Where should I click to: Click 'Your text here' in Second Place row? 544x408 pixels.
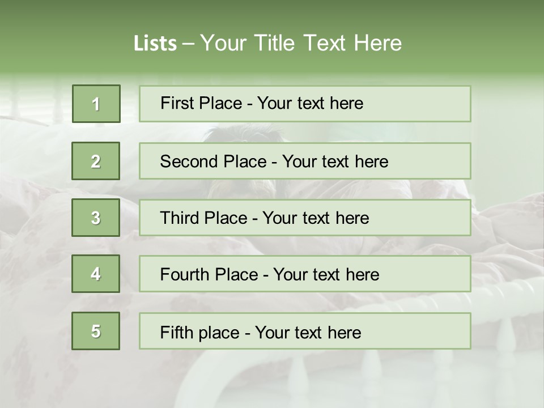(x=335, y=161)
